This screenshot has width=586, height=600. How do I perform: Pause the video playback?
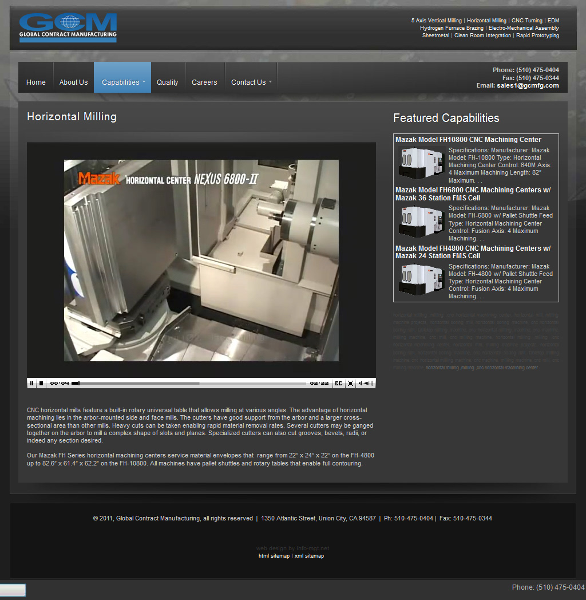click(31, 383)
